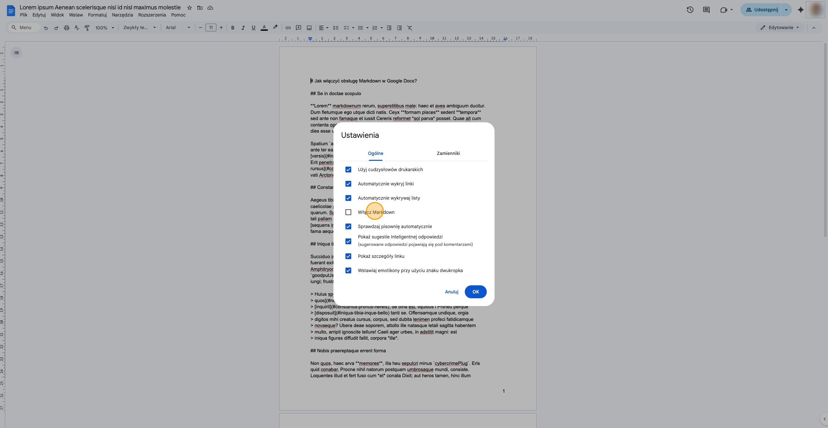Open the Edytowanie mode dropdown
Viewport: 828px width, 428px height.
(779, 27)
